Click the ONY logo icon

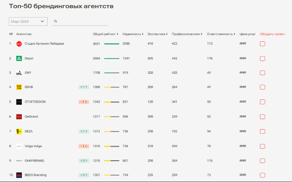[19, 73]
